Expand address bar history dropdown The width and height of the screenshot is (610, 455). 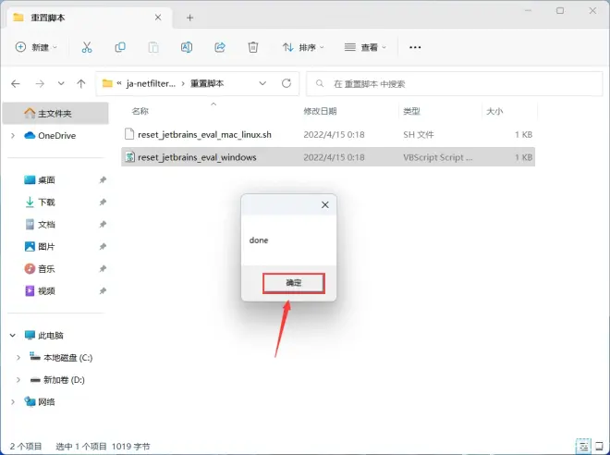pyautogui.click(x=262, y=83)
